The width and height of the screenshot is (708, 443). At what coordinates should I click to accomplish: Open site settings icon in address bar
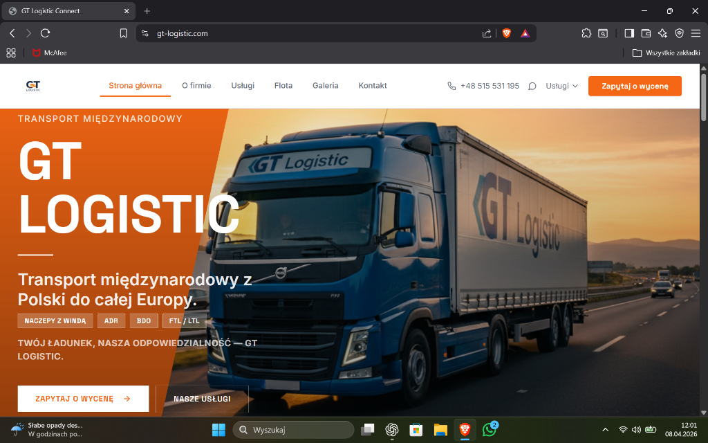tap(145, 33)
